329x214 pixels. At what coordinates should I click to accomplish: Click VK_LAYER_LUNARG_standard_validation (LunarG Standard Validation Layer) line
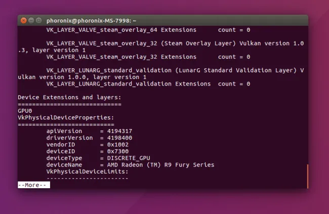[x=175, y=70]
